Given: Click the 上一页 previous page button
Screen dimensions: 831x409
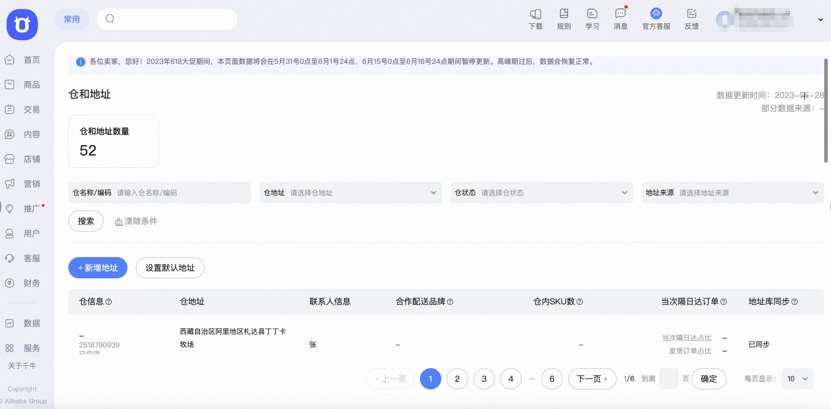Looking at the screenshot, I should (391, 379).
